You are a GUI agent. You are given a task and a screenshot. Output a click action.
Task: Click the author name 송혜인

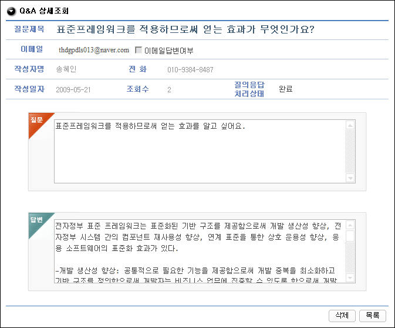click(x=66, y=70)
